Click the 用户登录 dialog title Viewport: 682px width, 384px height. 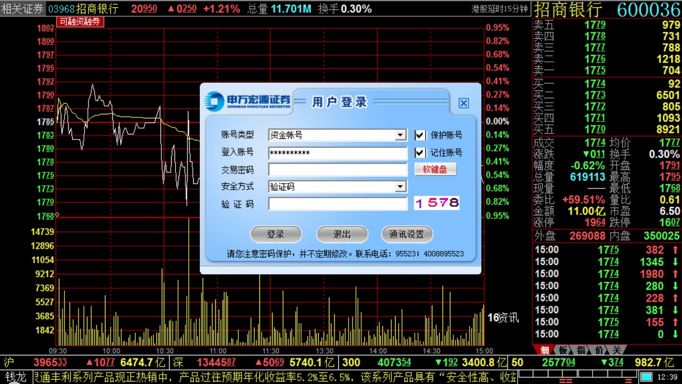point(340,102)
